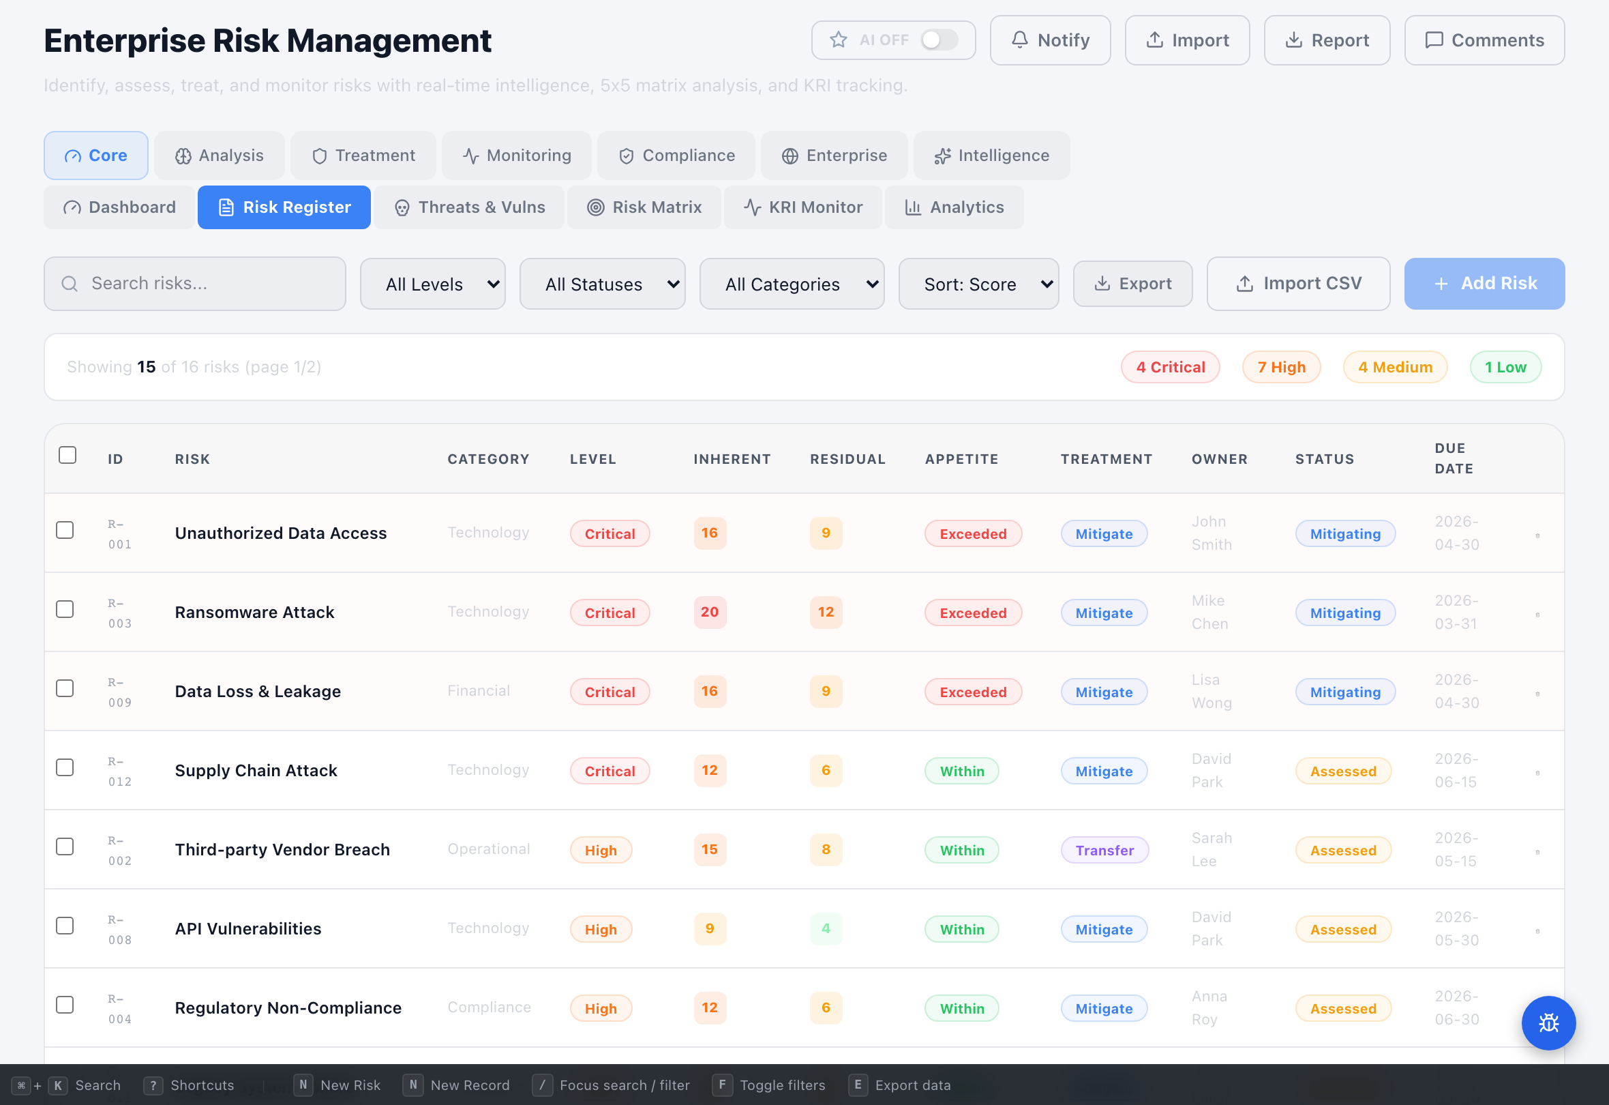Viewport: 1609px width, 1105px height.
Task: Click the search magnifier in Search risks field
Action: [x=70, y=283]
